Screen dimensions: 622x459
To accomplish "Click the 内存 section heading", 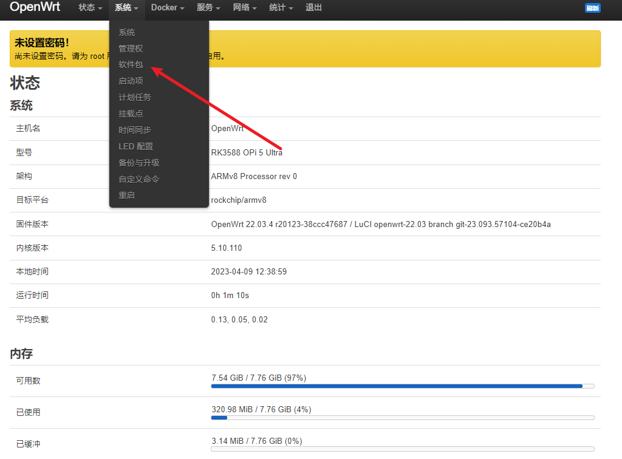I will 21,353.
